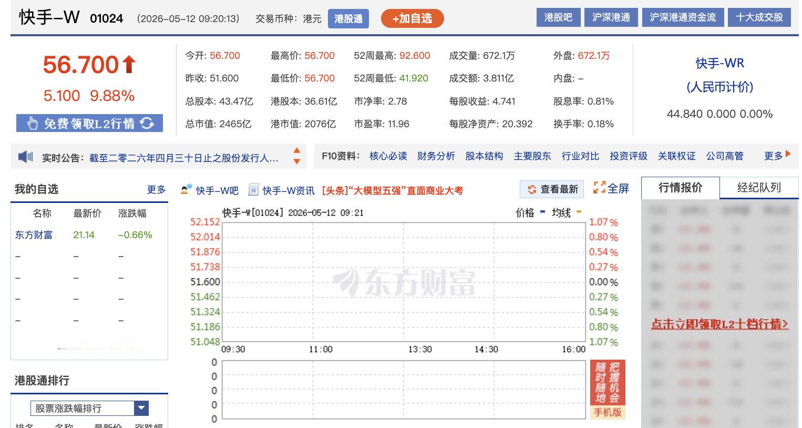
Task: Open the 核心必读 F10 link
Action: click(x=388, y=156)
